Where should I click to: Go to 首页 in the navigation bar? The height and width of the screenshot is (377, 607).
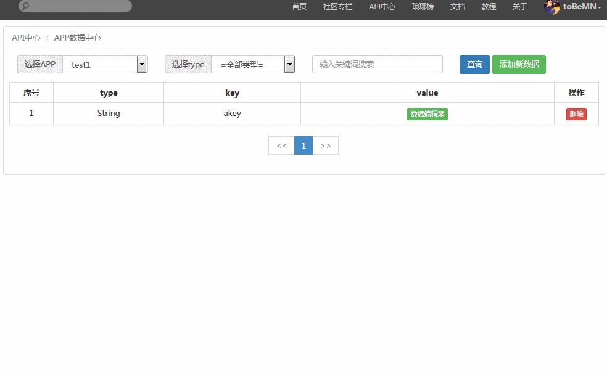click(299, 7)
